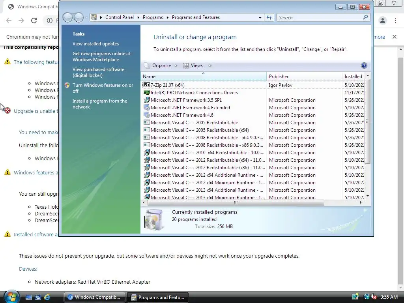Click the search magnifier icon in Control Panel
404x303 pixels.
[x=365, y=17]
